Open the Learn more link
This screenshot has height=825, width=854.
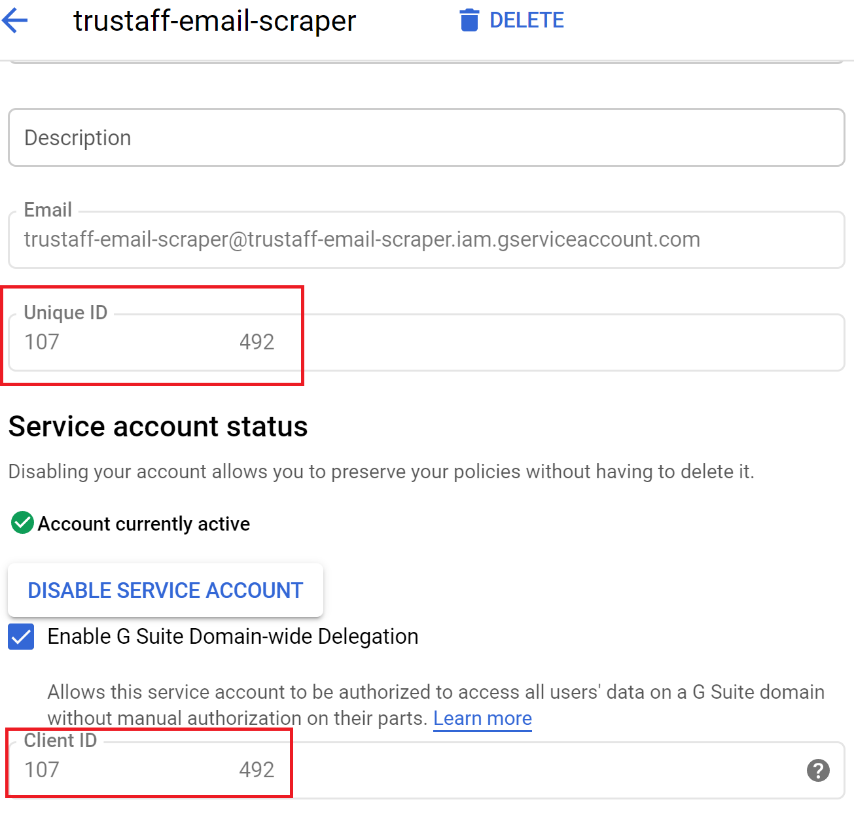[x=482, y=718]
